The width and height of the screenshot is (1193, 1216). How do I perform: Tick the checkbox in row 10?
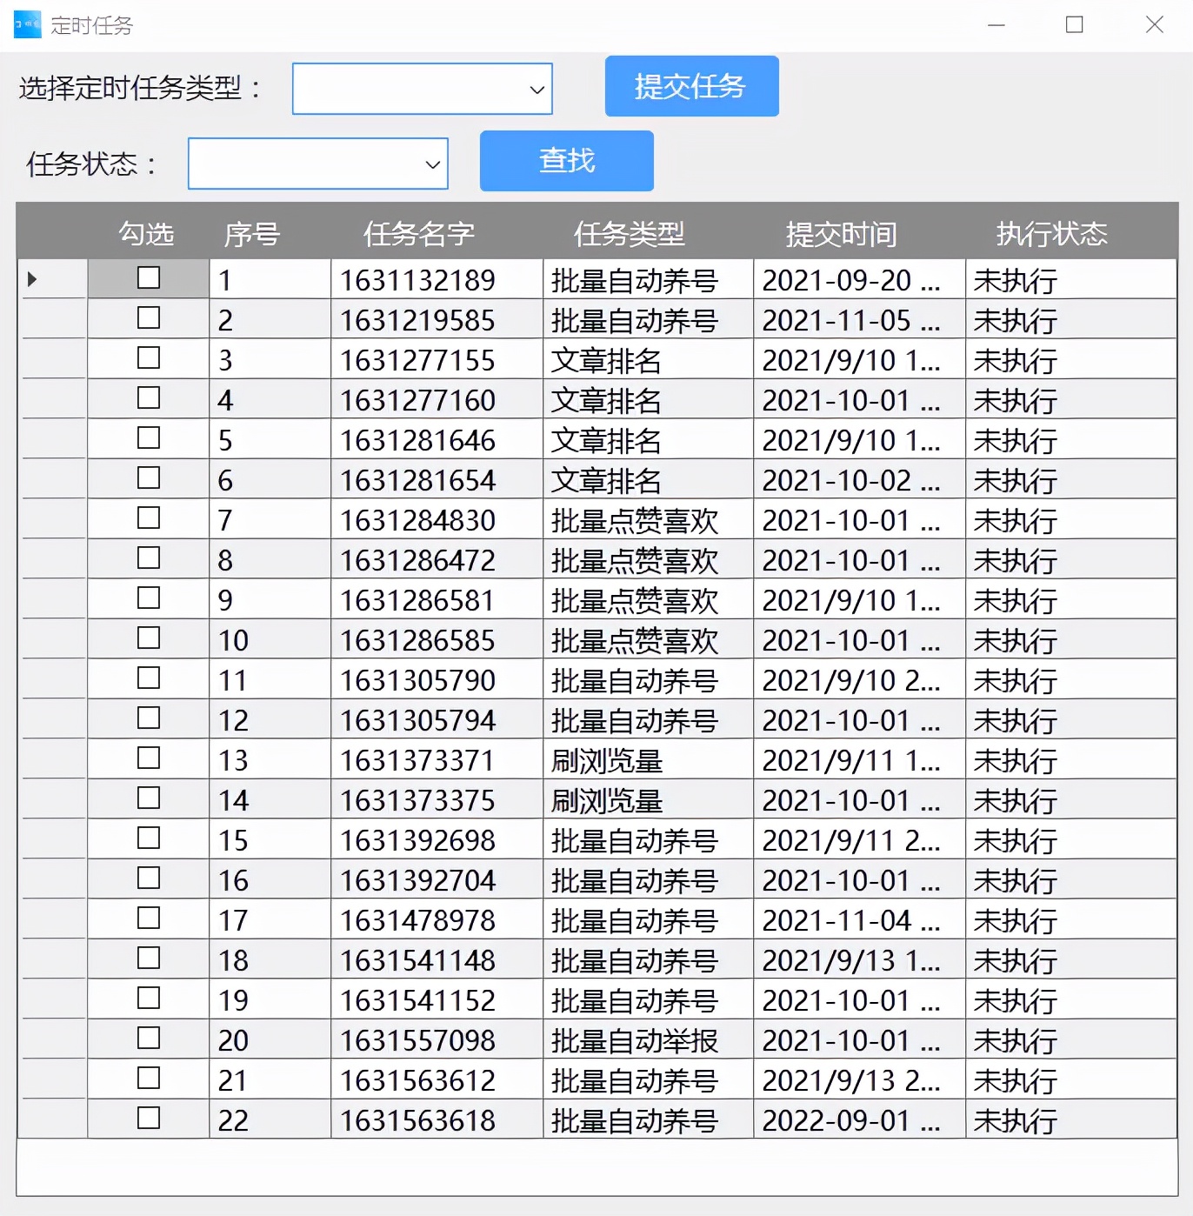[149, 638]
